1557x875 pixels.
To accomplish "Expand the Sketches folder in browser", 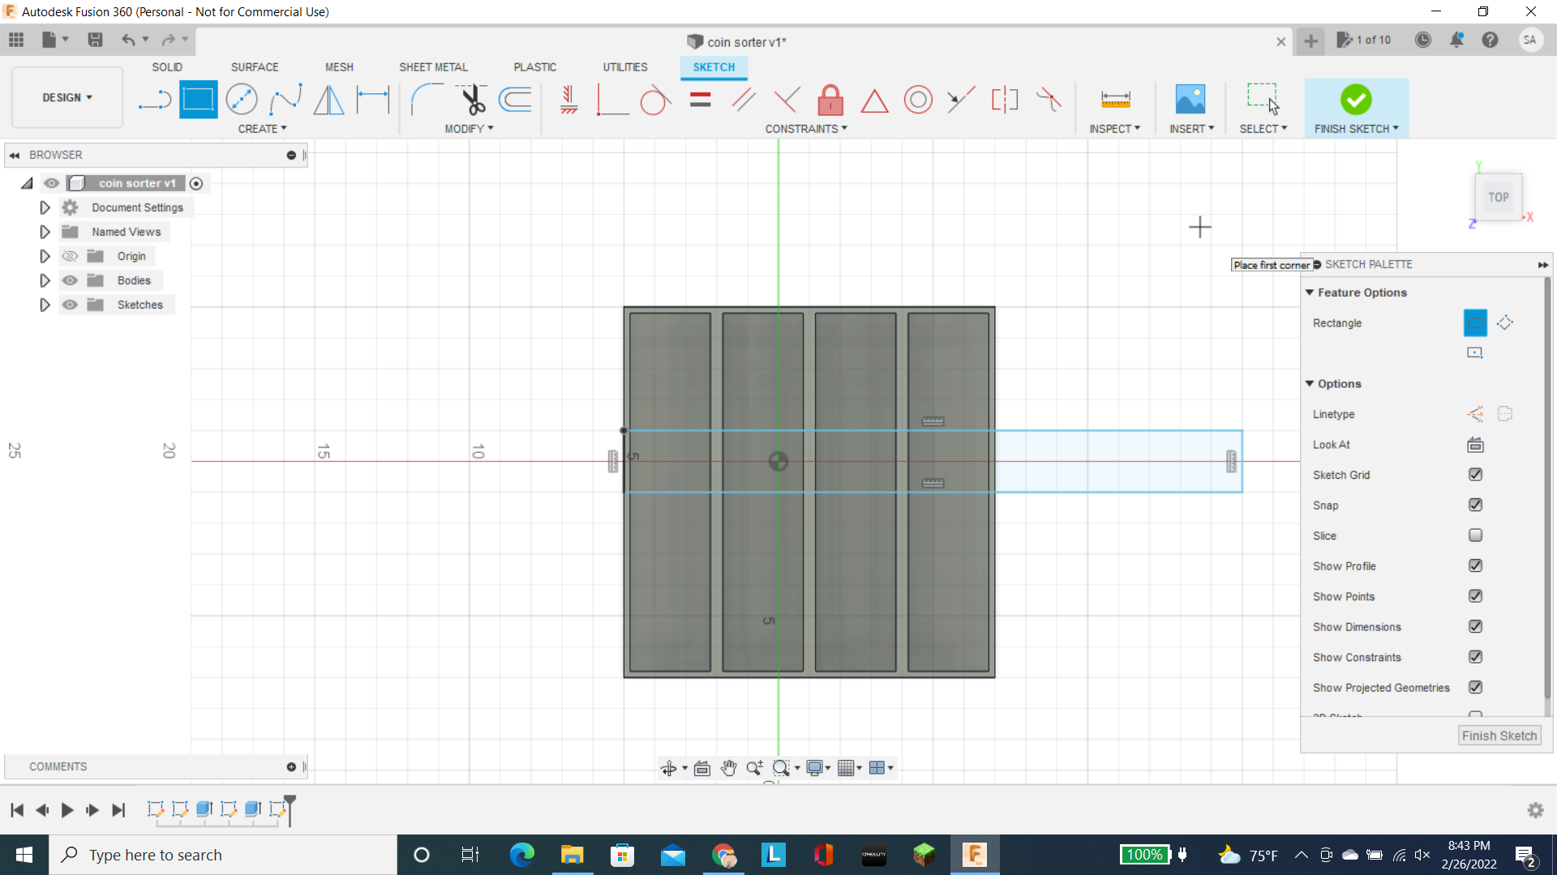I will click(45, 305).
